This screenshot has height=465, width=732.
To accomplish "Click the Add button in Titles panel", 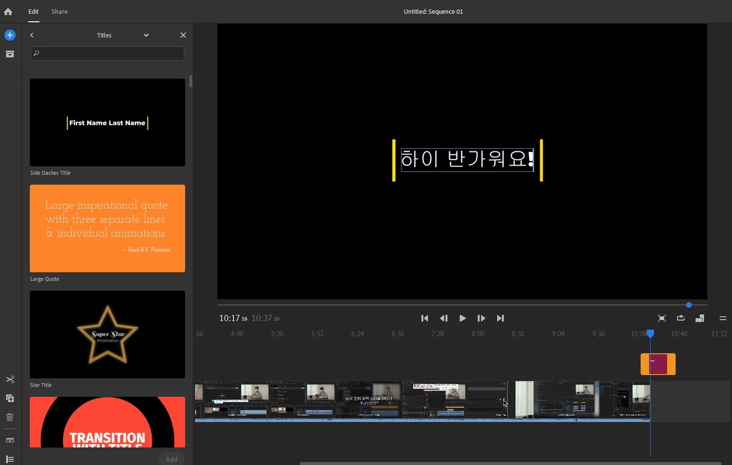I will click(171, 459).
